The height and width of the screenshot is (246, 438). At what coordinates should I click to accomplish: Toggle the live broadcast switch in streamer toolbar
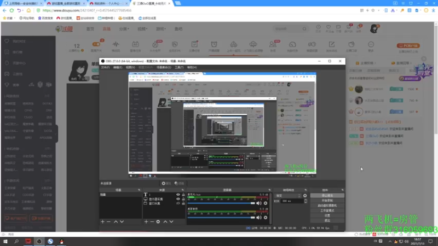tap(96, 44)
